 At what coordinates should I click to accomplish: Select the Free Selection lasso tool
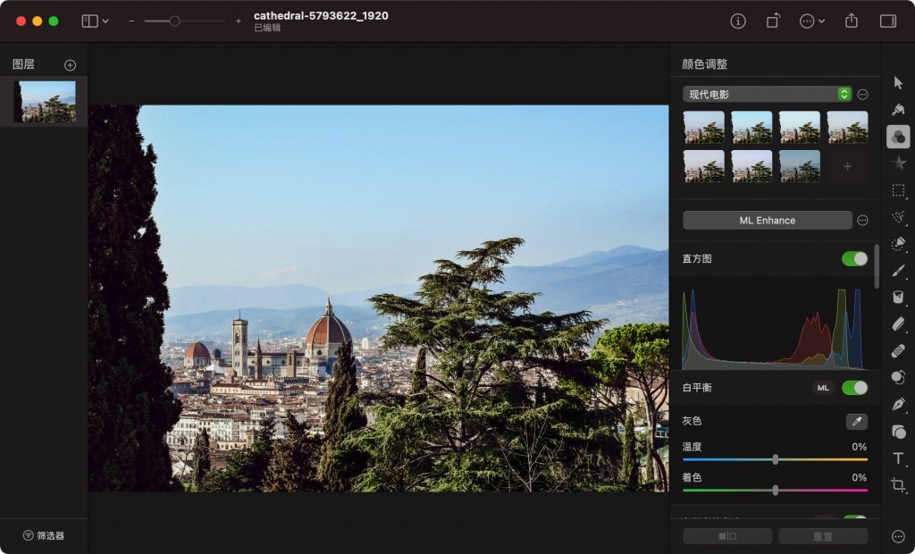click(898, 217)
